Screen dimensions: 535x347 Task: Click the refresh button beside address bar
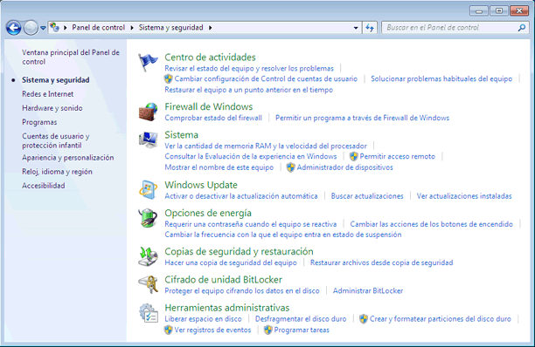[x=370, y=28]
